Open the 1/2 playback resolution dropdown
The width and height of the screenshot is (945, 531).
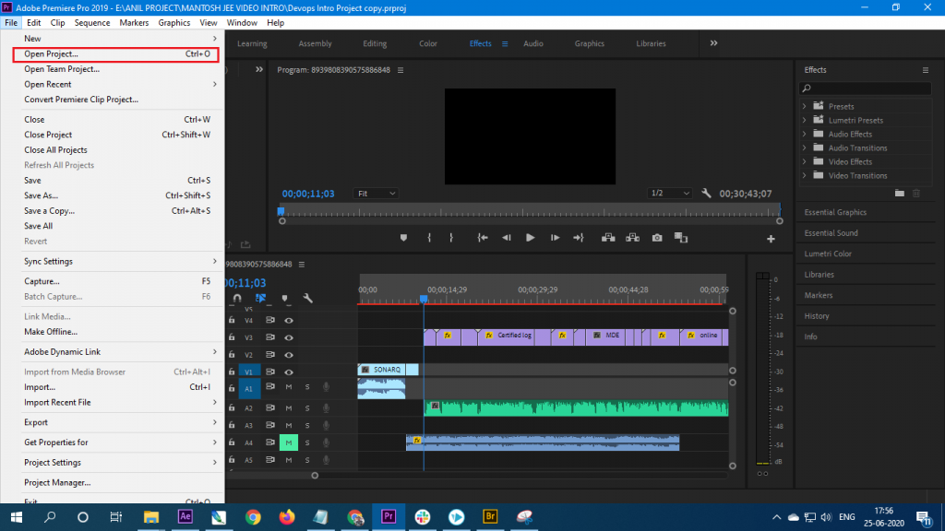click(x=670, y=194)
